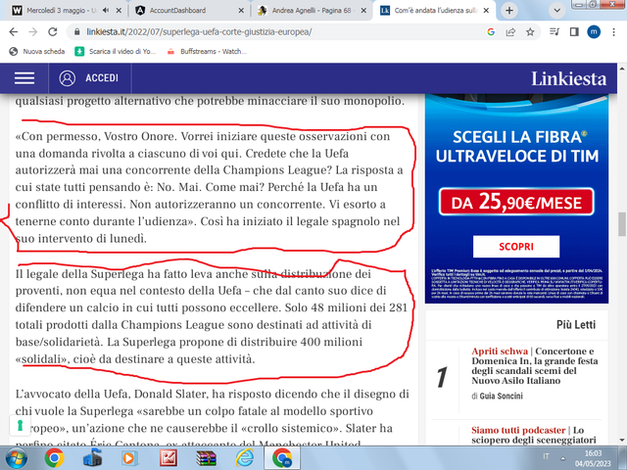Click SCOPRI in the TIM ad
Image resolution: width=627 pixels, height=470 pixels.
click(516, 247)
